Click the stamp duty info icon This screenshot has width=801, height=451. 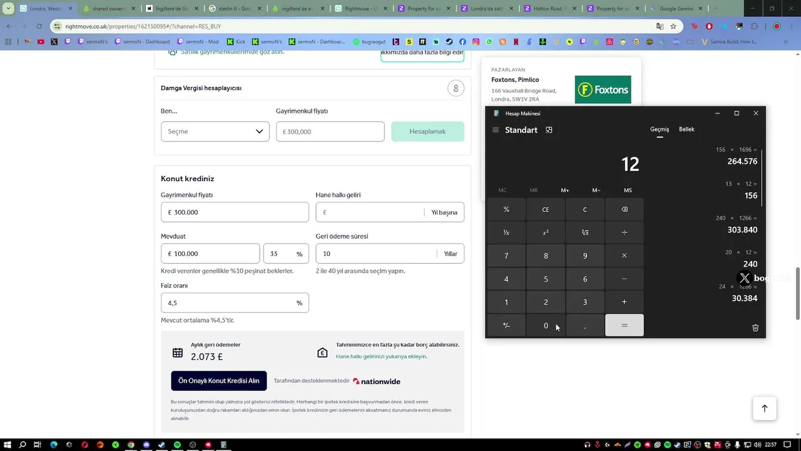(x=456, y=88)
